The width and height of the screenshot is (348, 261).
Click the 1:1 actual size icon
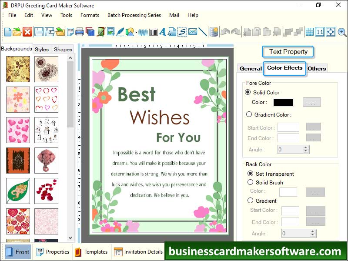point(320,32)
